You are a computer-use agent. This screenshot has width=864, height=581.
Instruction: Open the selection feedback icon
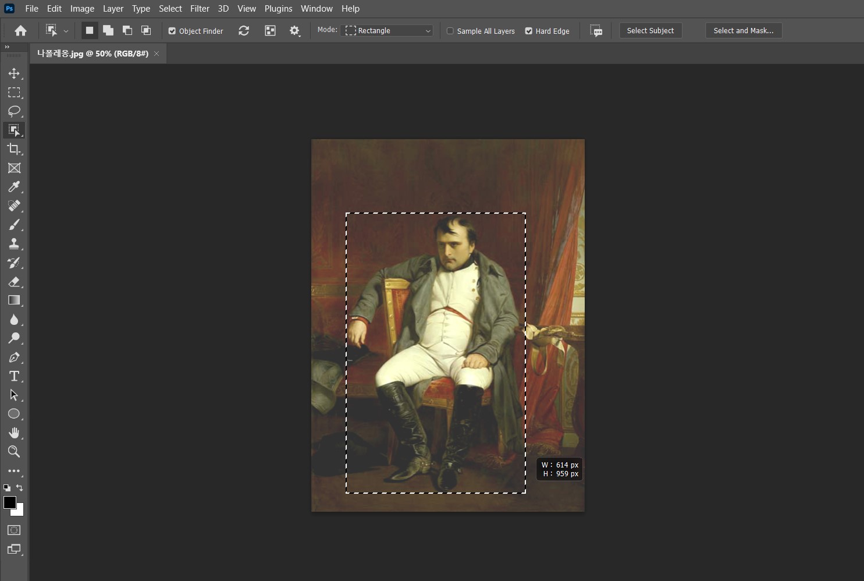596,31
